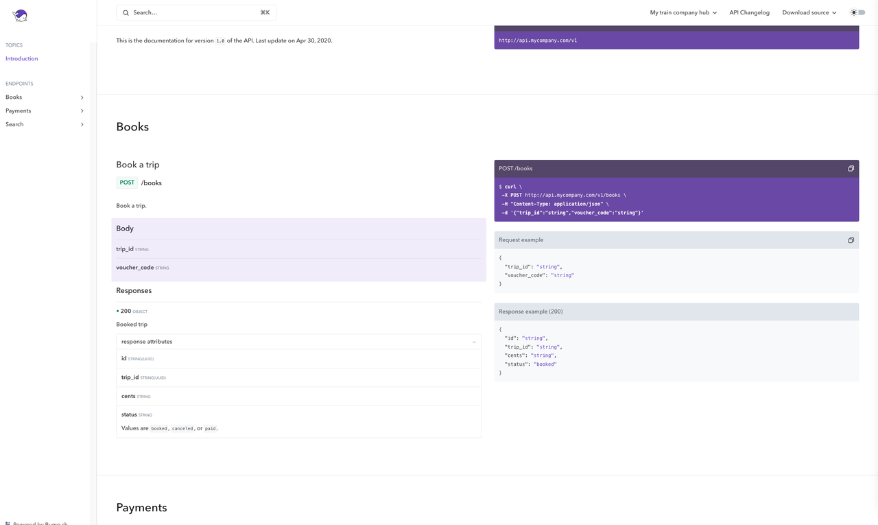Click the Responses heading
This screenshot has height=525, width=878.
tap(134, 291)
